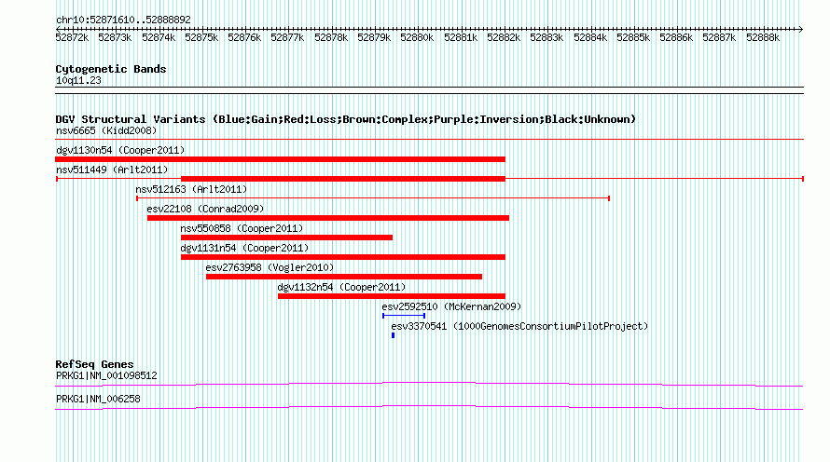
Task: Click the nsv511449 (Arlt2011) variant label
Action: tap(112, 170)
